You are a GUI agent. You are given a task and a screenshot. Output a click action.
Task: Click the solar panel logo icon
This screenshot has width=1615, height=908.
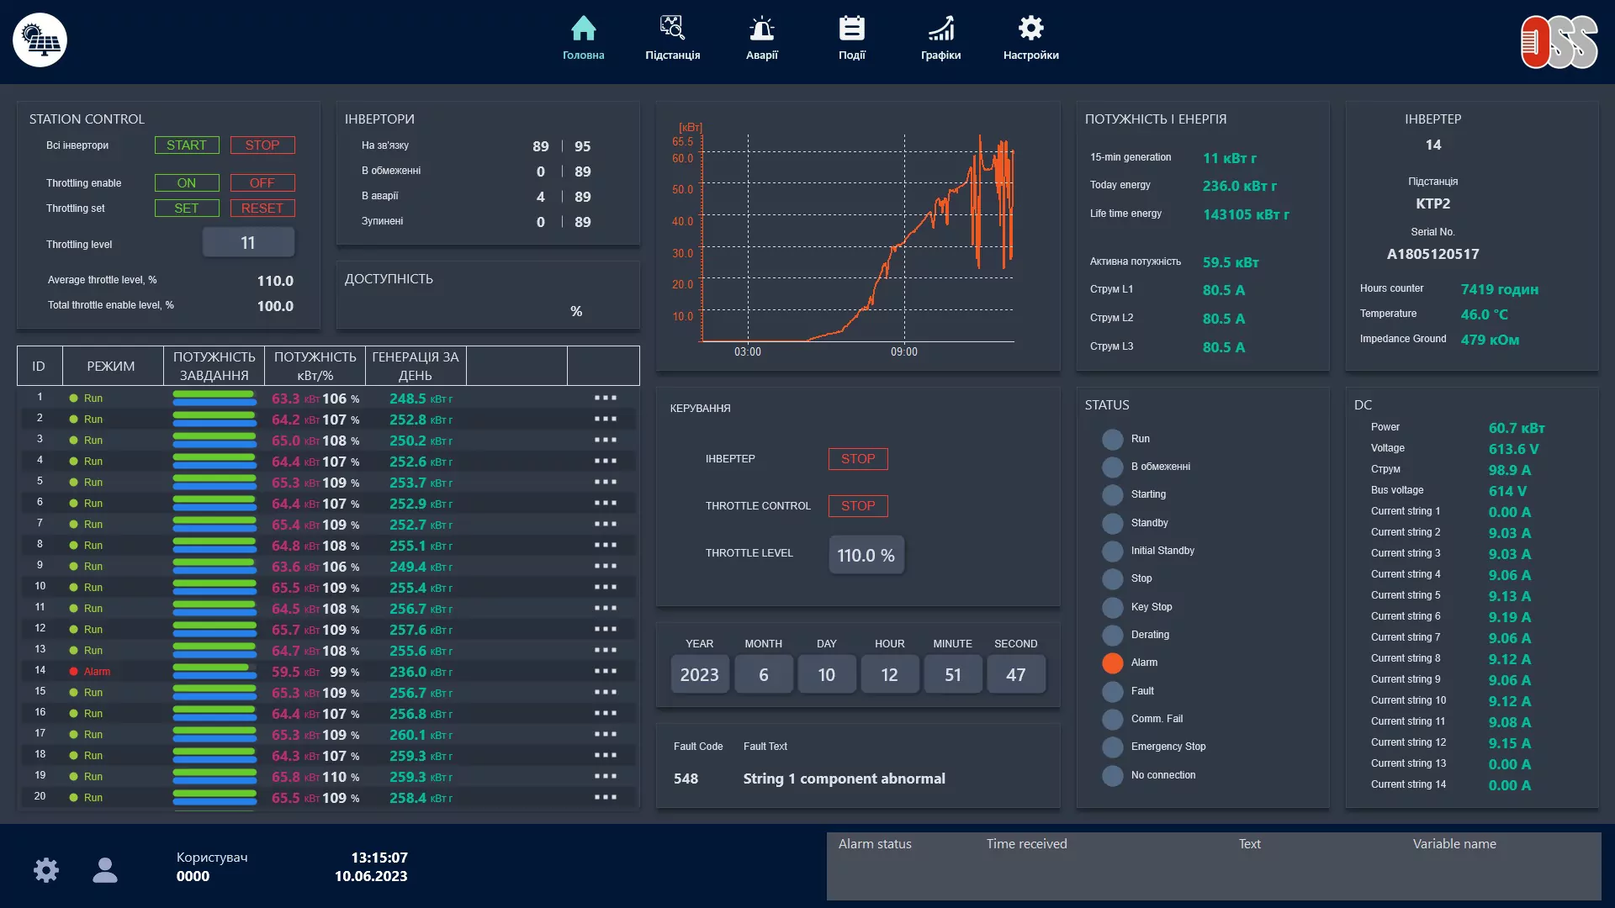click(x=40, y=40)
